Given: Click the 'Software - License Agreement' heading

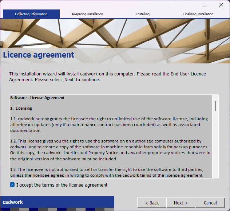Looking at the screenshot, I should (37, 98).
